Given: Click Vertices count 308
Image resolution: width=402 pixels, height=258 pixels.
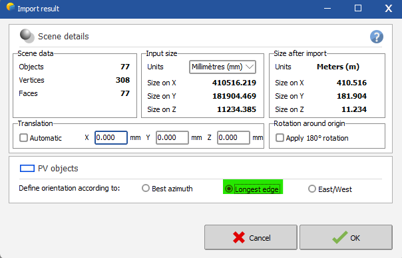Looking at the screenshot, I should tap(122, 80).
